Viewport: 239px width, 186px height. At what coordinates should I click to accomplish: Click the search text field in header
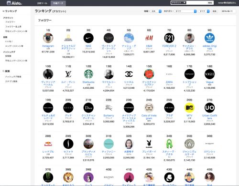pos(196,3)
